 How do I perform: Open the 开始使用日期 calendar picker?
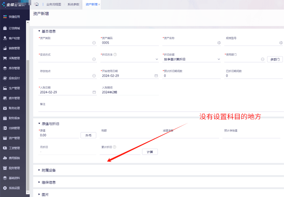coord(156,76)
